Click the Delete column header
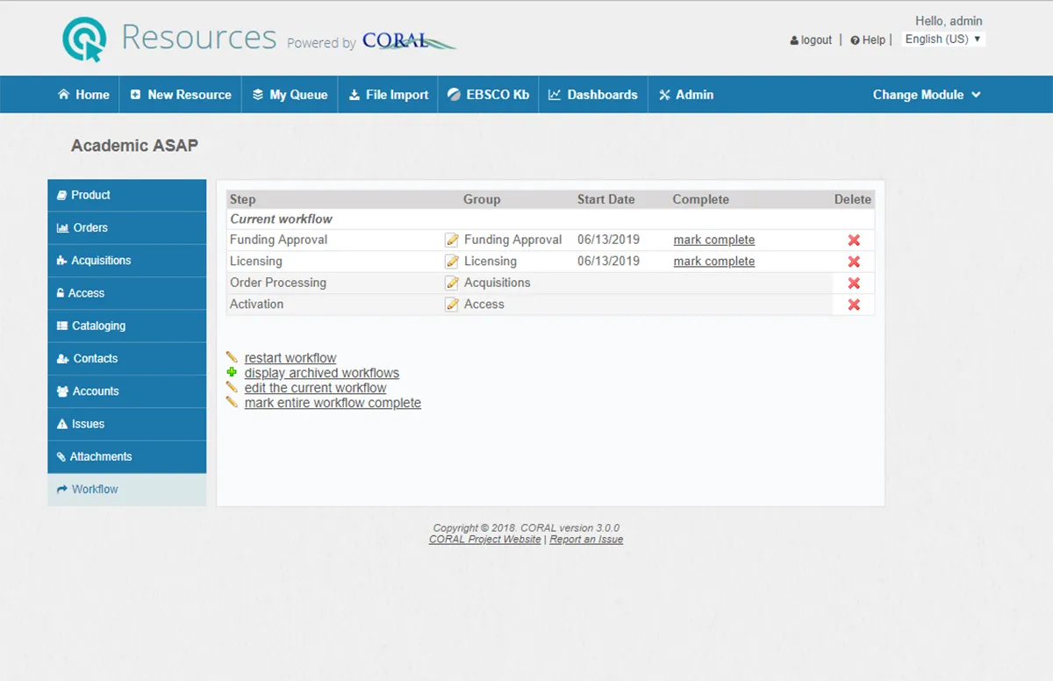 [x=853, y=199]
